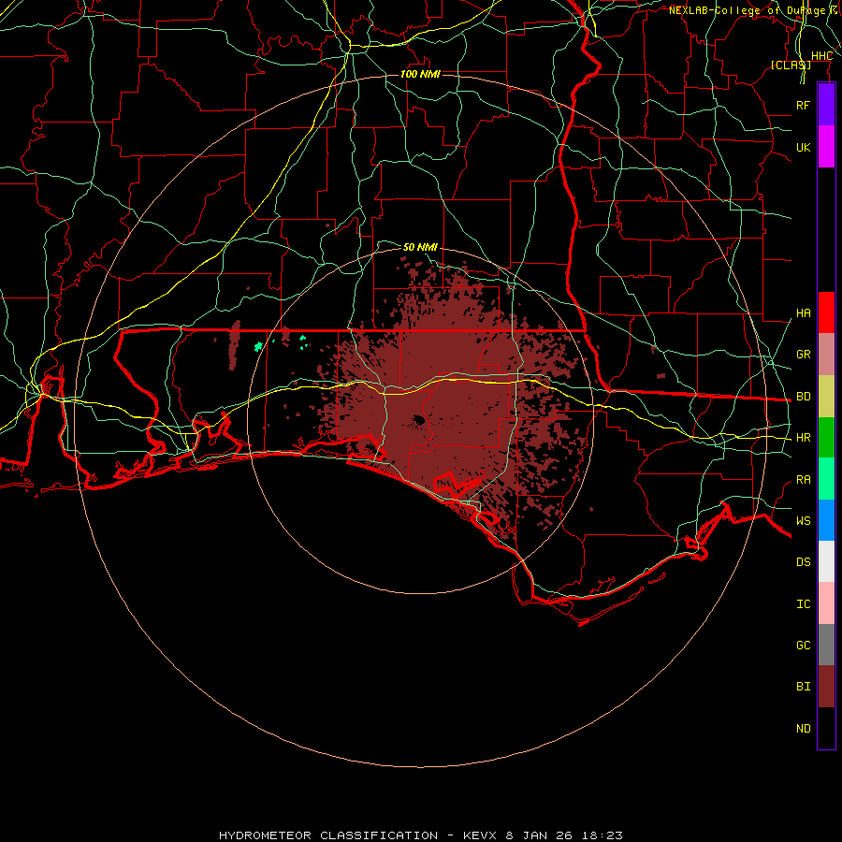Click the UK legend label

click(x=804, y=147)
